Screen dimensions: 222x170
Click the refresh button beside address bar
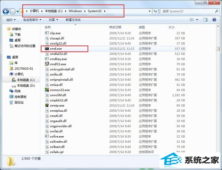pos(155,11)
